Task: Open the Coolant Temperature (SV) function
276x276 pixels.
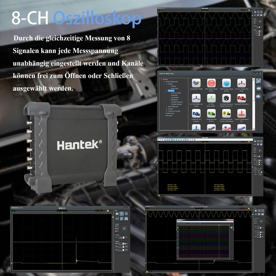Action: click(x=241, y=114)
